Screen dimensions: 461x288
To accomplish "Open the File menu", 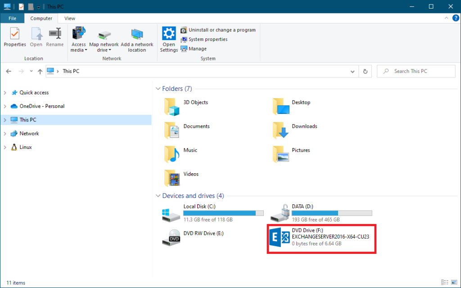I will tap(12, 18).
